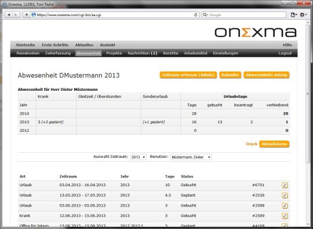Switch to Berichte tab

click(170, 53)
